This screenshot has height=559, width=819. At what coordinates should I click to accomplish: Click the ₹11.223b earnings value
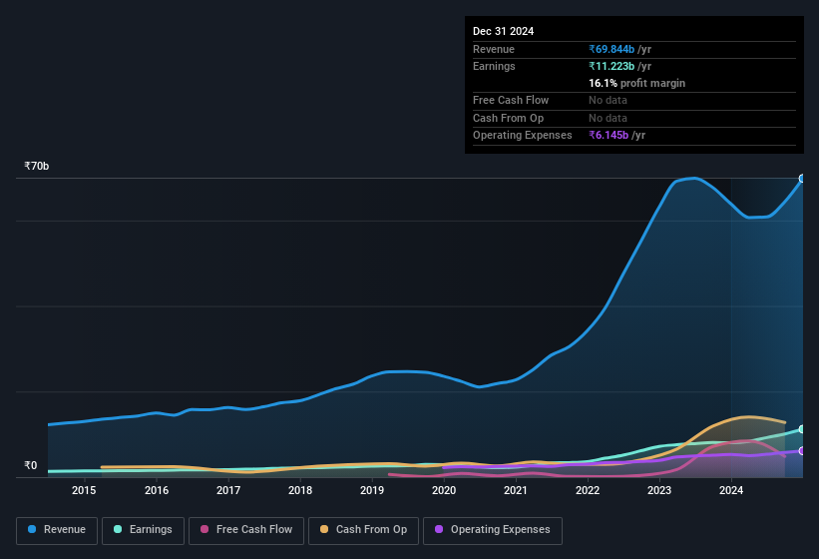click(612, 66)
